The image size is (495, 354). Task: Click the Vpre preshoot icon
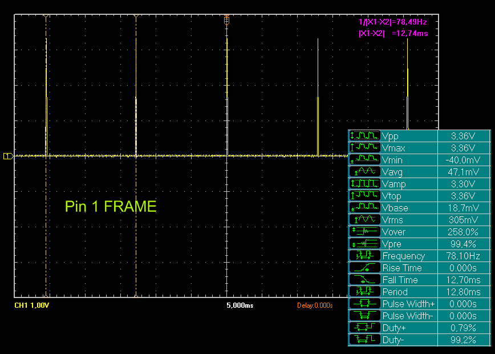(364, 244)
